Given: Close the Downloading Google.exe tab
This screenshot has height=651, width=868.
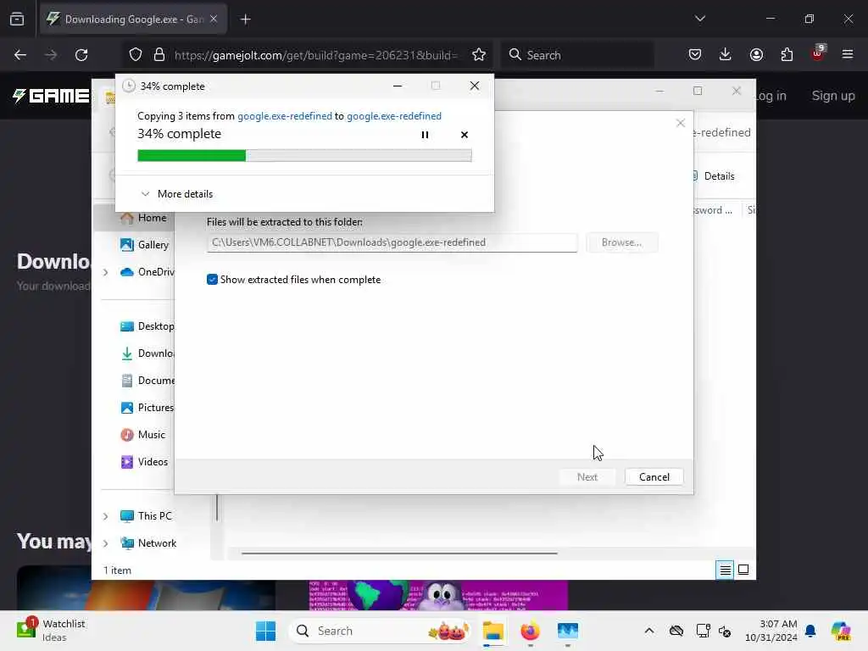Looking at the screenshot, I should point(214,19).
